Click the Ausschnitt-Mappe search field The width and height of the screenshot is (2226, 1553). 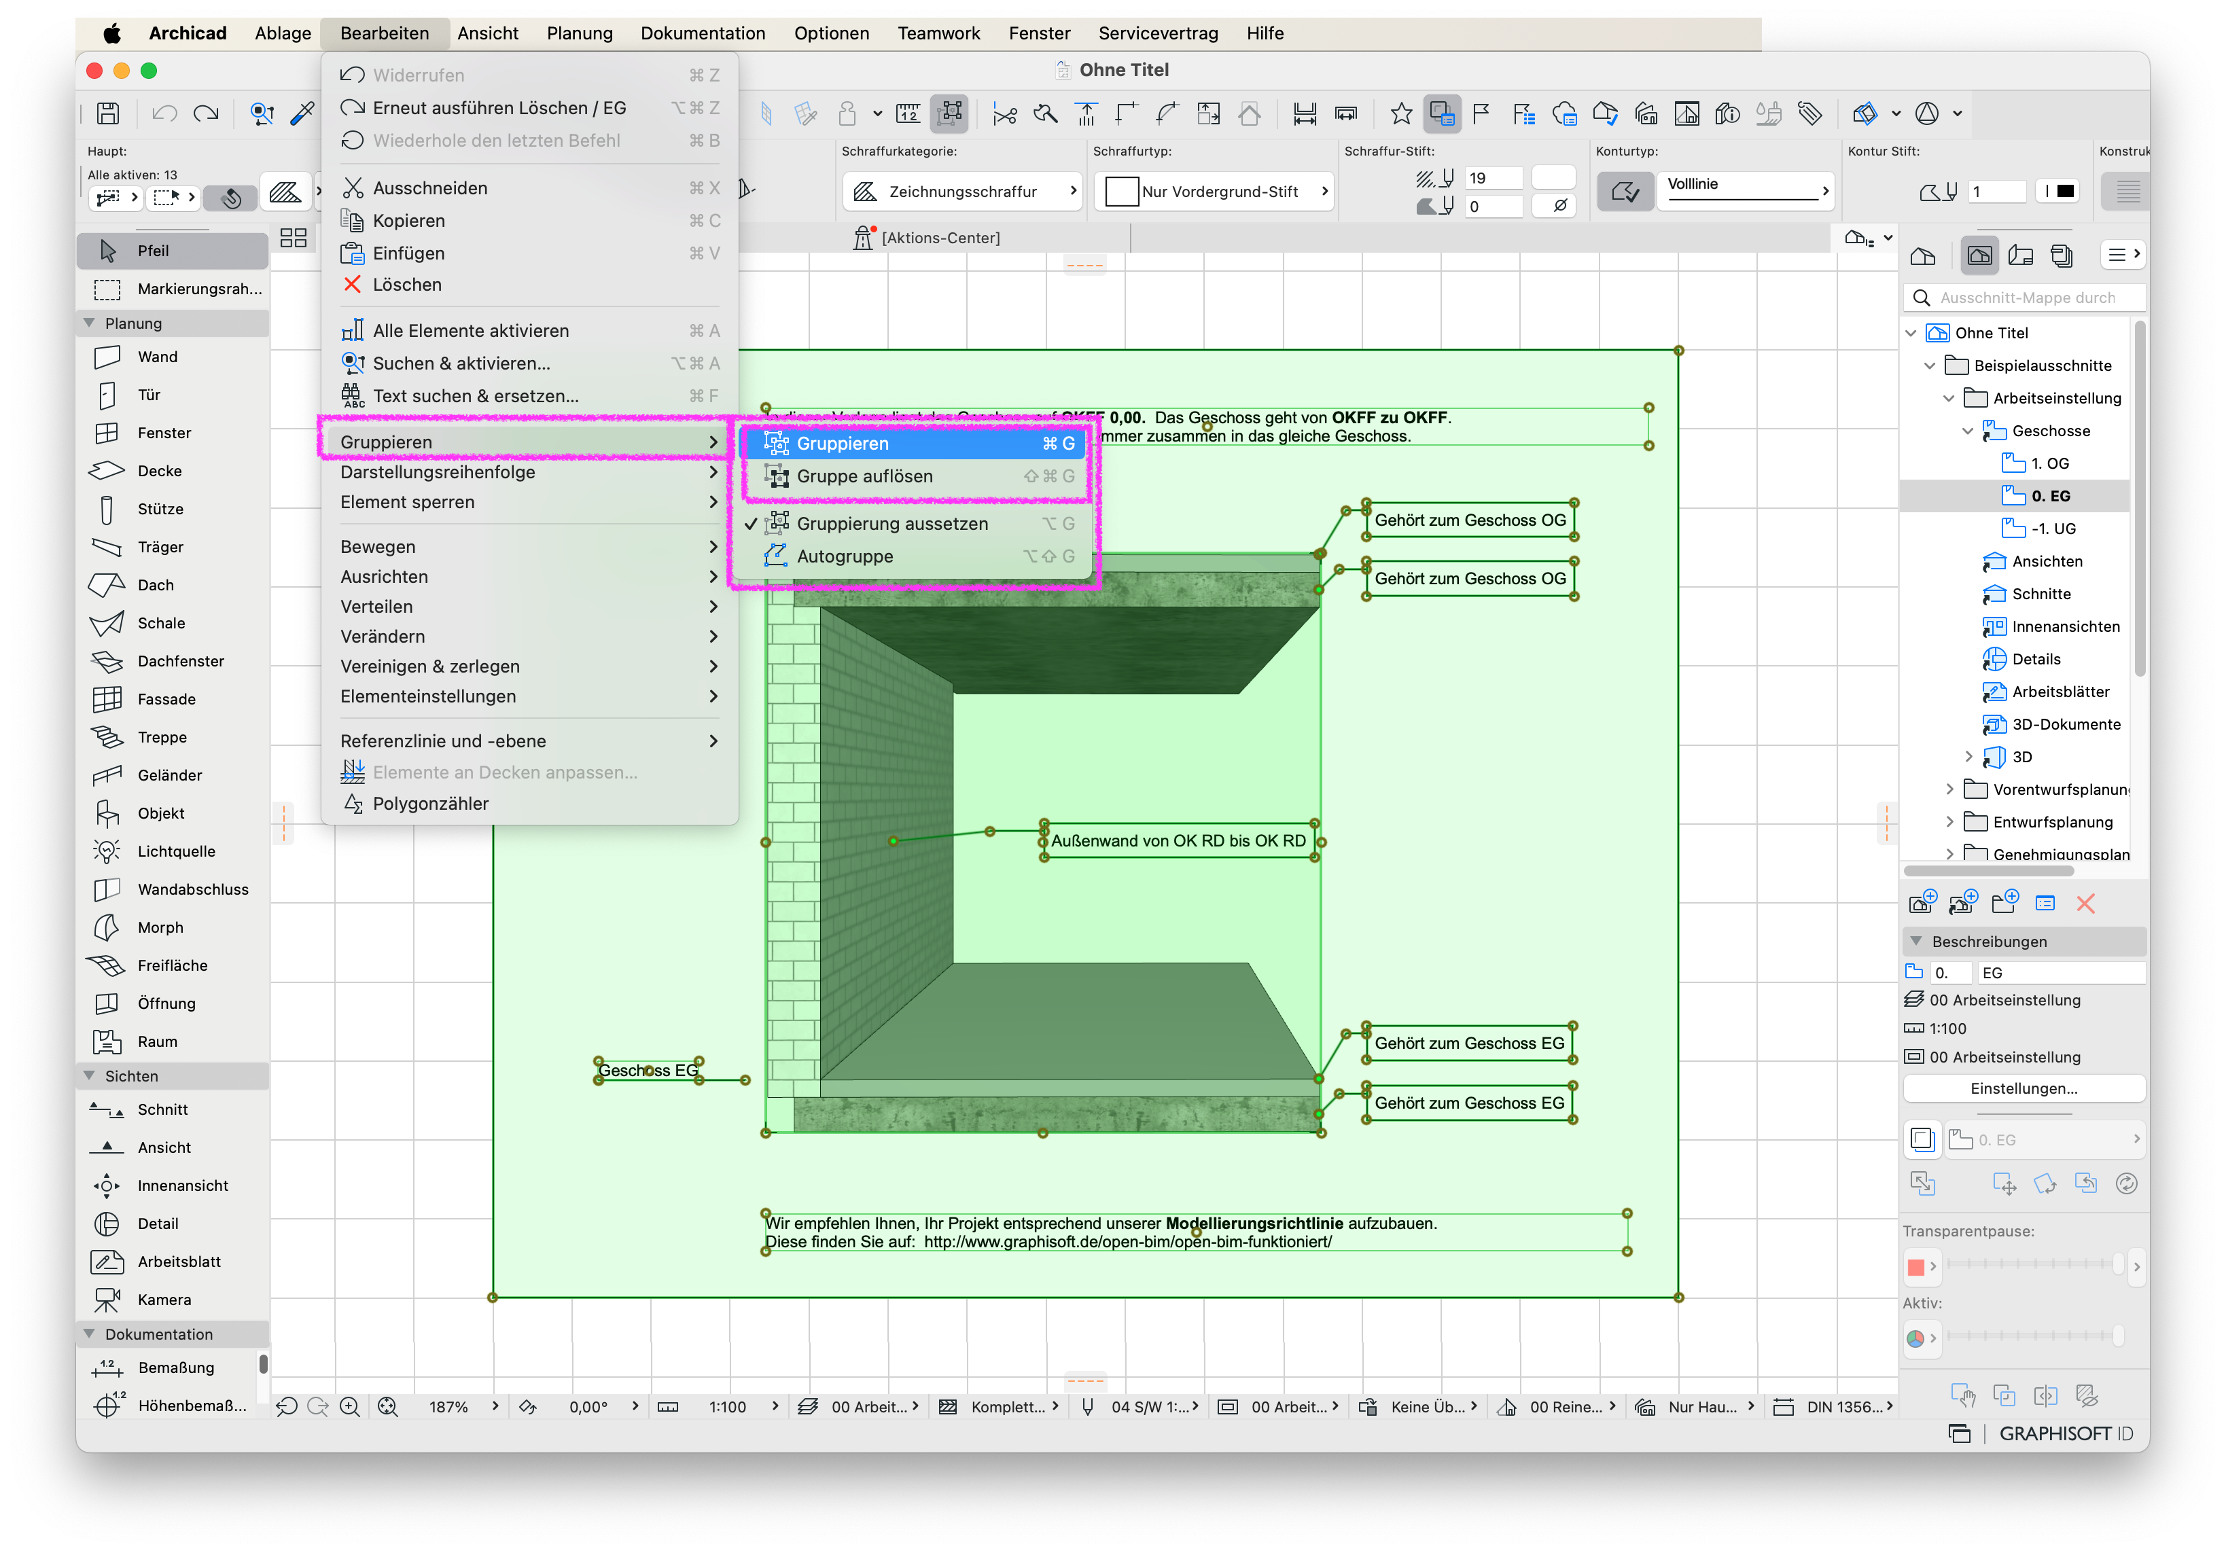point(2024,298)
